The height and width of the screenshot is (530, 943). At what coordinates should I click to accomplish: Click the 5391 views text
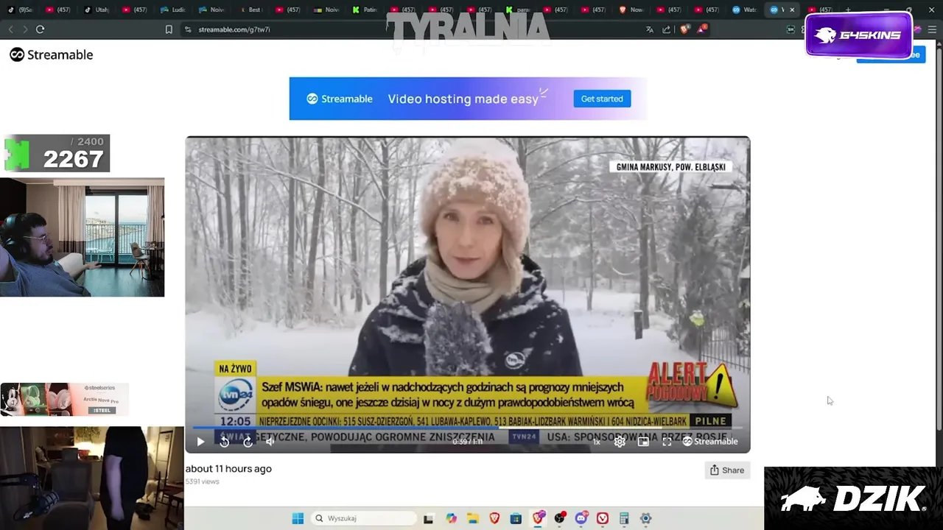[x=203, y=481]
